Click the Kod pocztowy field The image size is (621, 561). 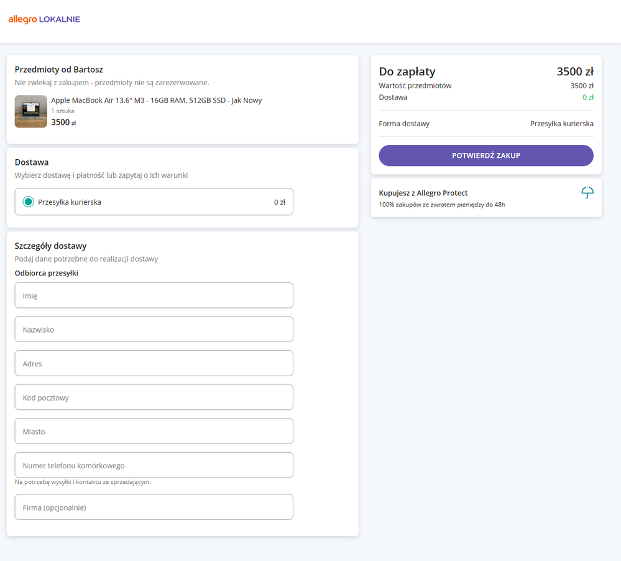tap(154, 397)
